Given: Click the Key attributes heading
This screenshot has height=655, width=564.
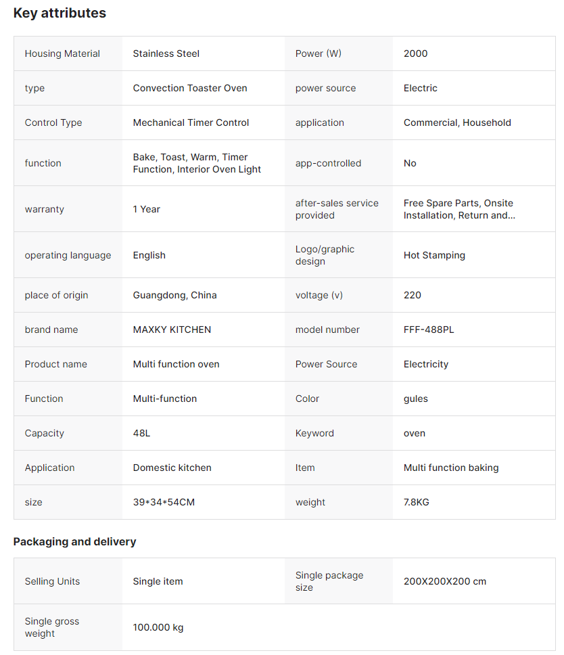Looking at the screenshot, I should coord(60,13).
